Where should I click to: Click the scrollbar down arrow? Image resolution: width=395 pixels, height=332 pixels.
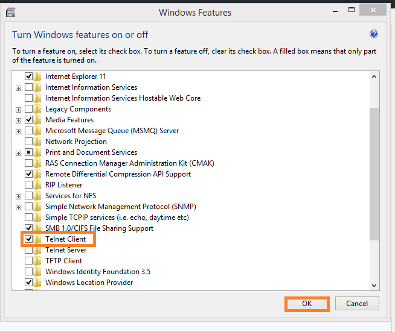coord(374,286)
